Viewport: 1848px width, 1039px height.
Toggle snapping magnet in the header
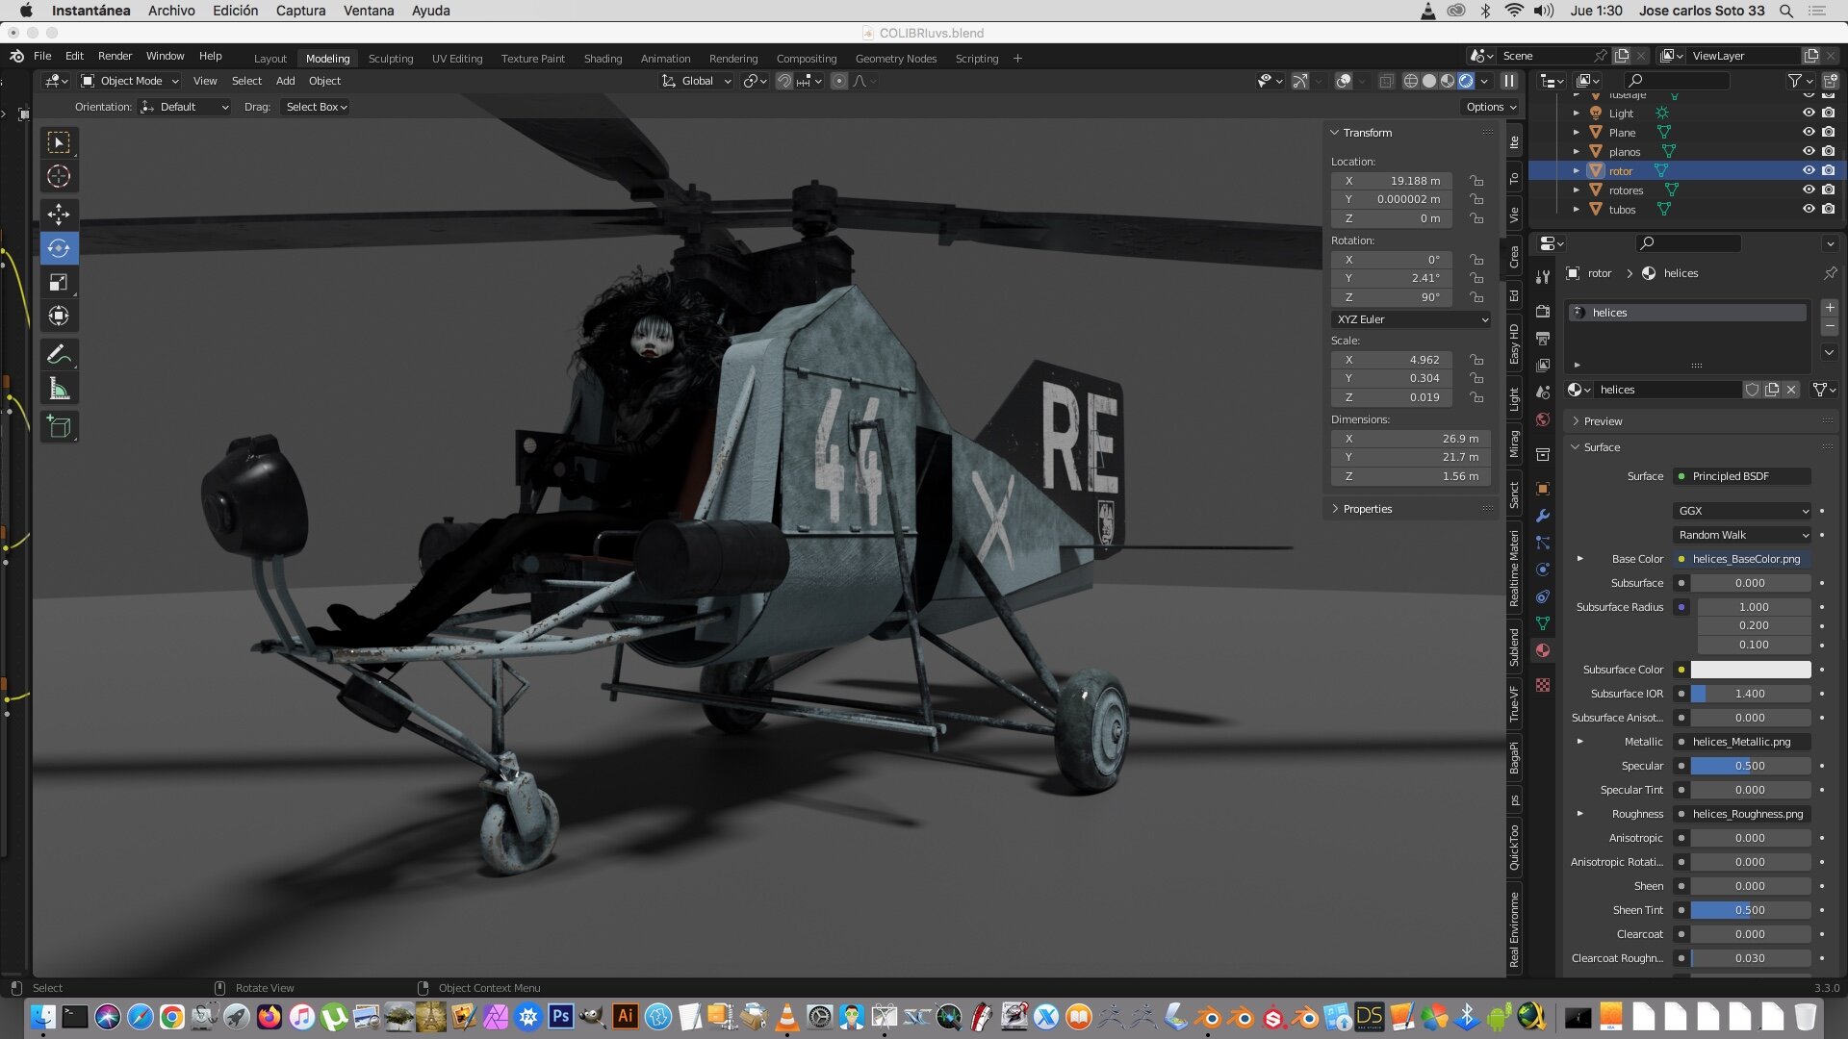click(784, 81)
